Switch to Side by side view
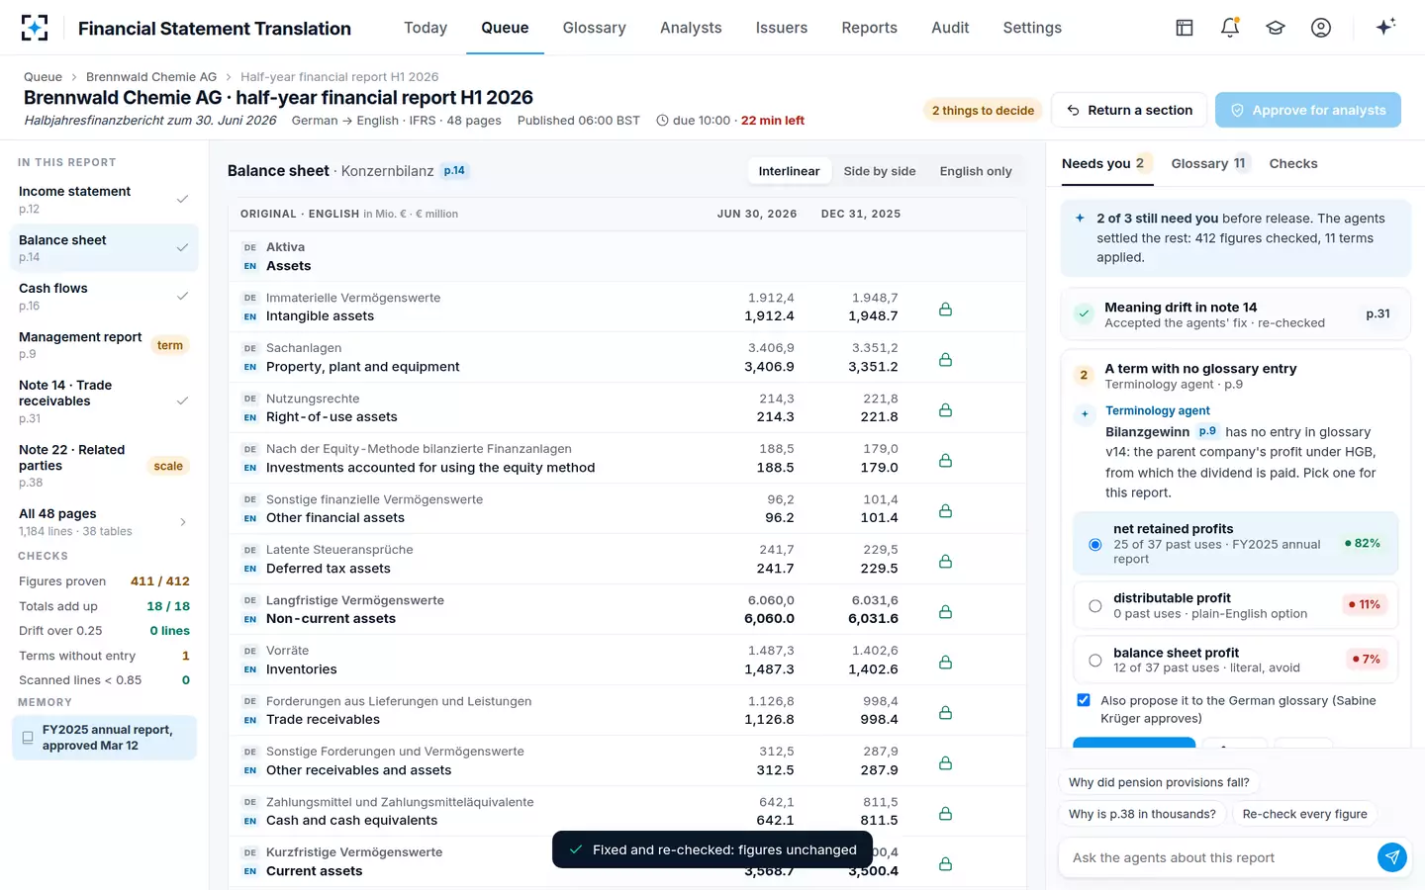 (x=880, y=171)
